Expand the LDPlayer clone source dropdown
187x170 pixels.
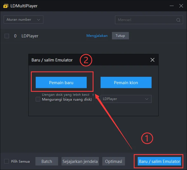[x=126, y=99]
